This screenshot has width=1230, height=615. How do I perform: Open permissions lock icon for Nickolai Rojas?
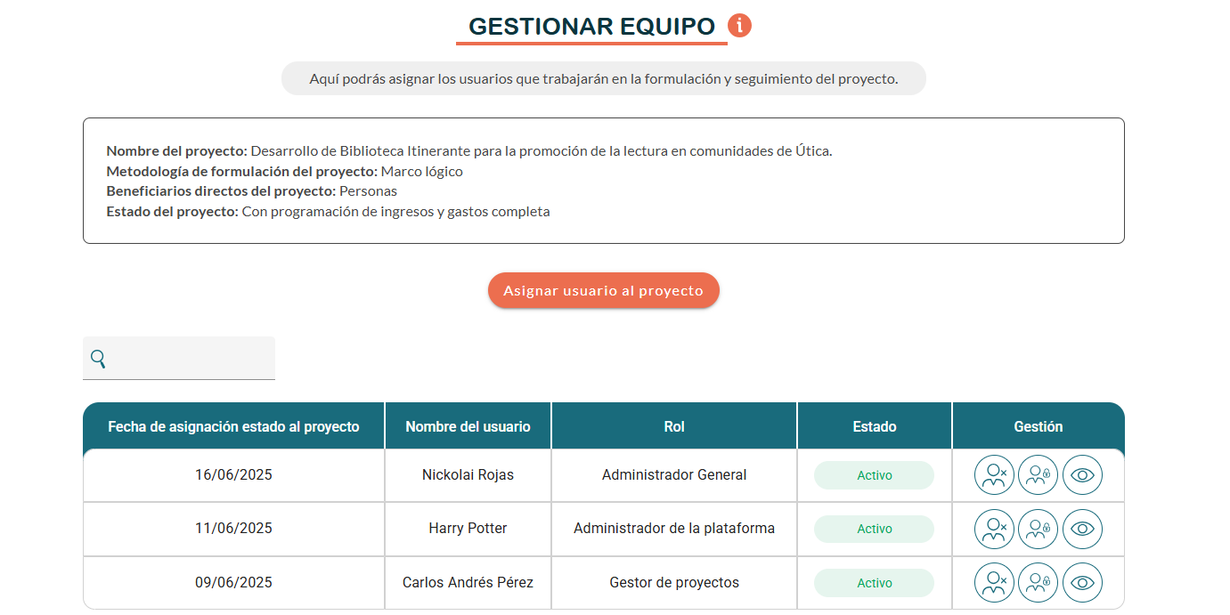pos(1038,475)
